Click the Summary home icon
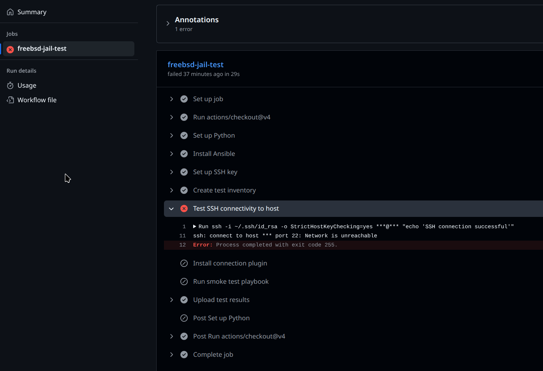The width and height of the screenshot is (543, 371). [10, 12]
